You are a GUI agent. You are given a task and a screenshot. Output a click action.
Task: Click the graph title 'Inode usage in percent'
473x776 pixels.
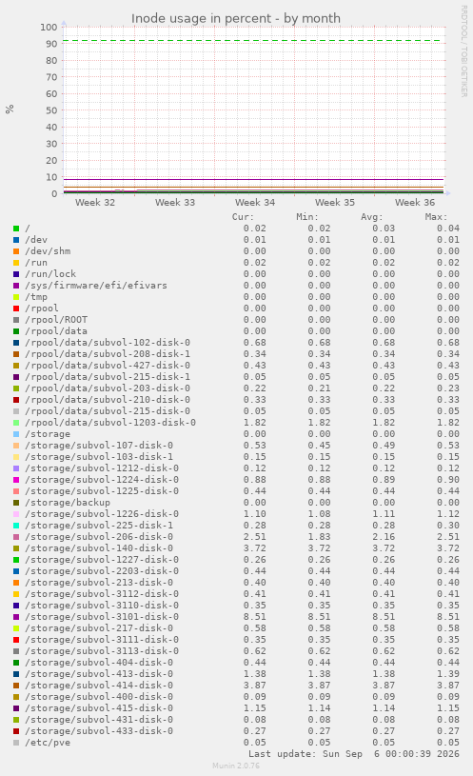pos(235,19)
